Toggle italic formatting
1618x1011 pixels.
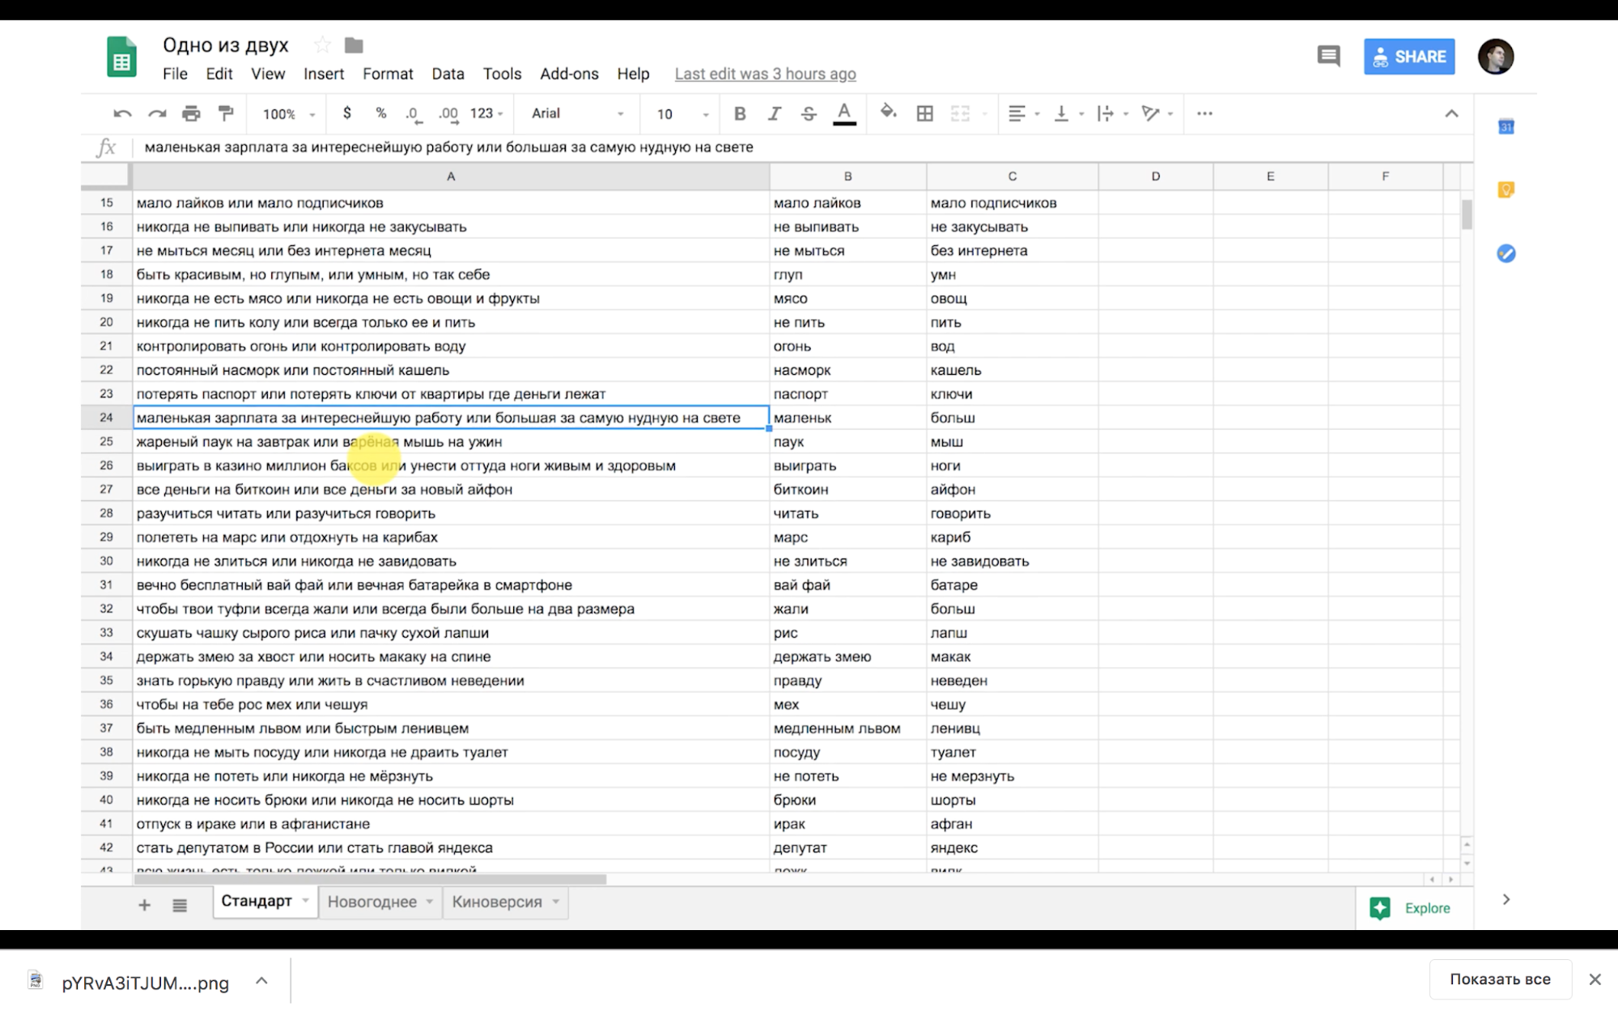coord(774,114)
